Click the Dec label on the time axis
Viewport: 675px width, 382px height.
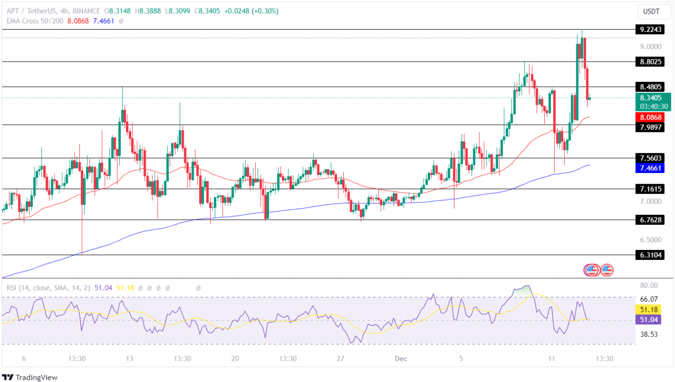coord(401,359)
